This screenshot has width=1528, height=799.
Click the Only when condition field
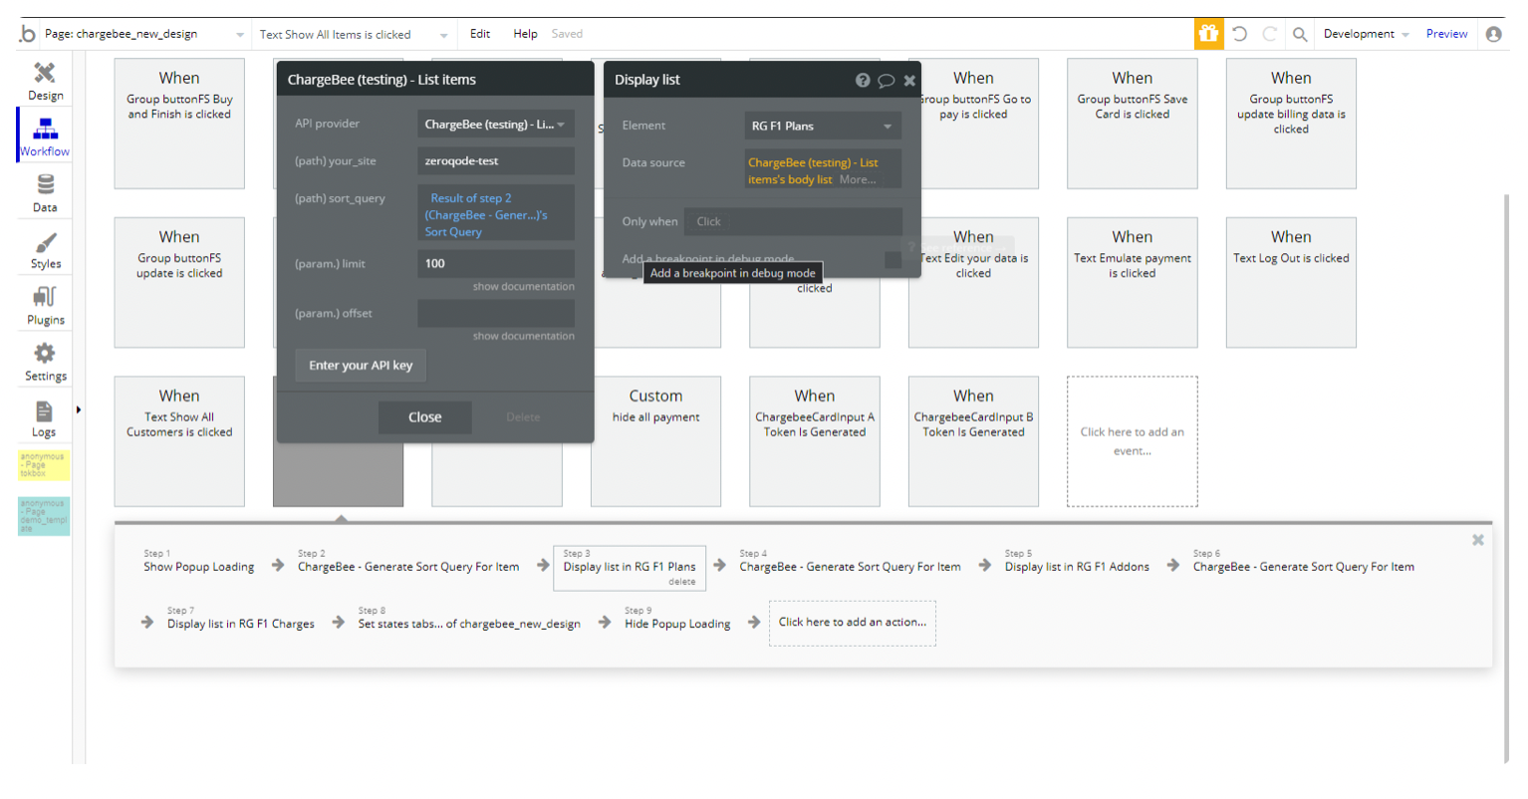793,222
